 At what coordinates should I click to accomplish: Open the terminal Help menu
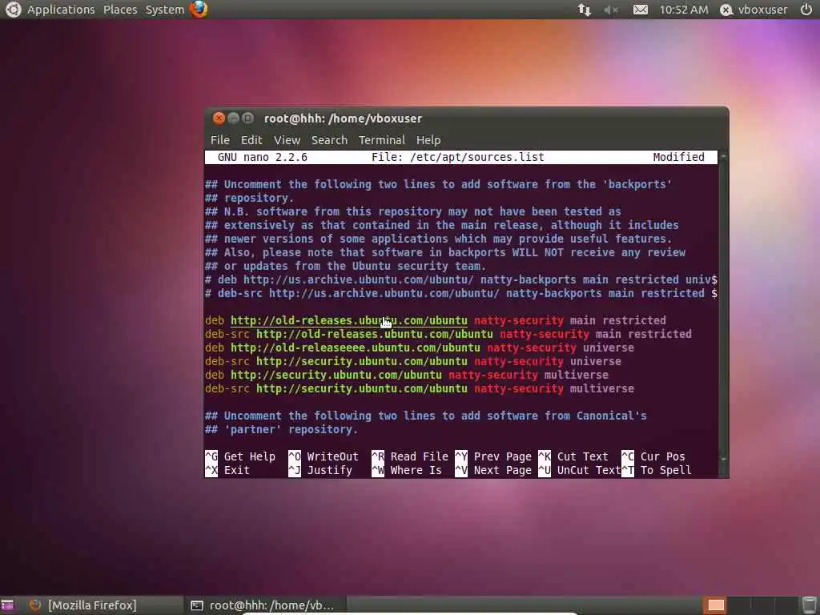428,140
